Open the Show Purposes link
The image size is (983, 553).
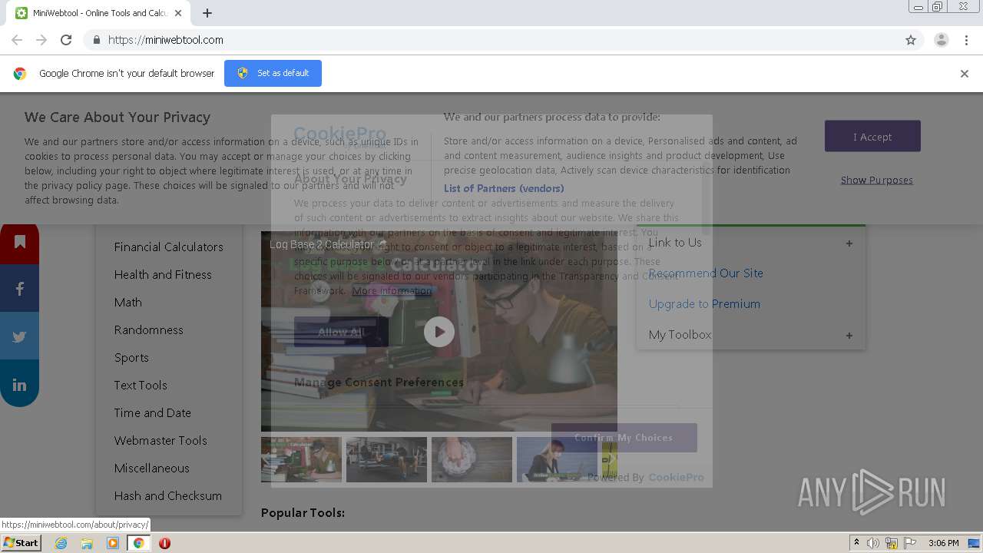click(x=876, y=180)
